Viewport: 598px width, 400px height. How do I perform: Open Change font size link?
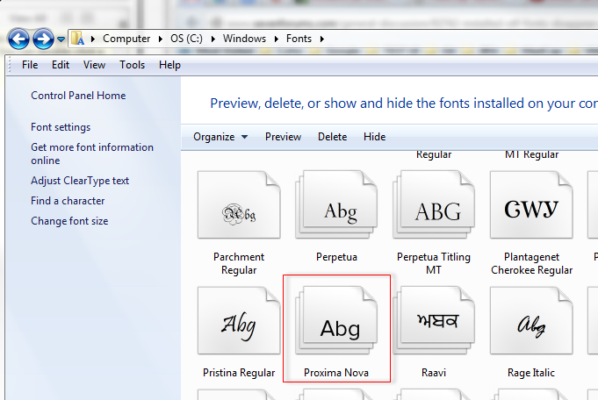[x=69, y=221]
